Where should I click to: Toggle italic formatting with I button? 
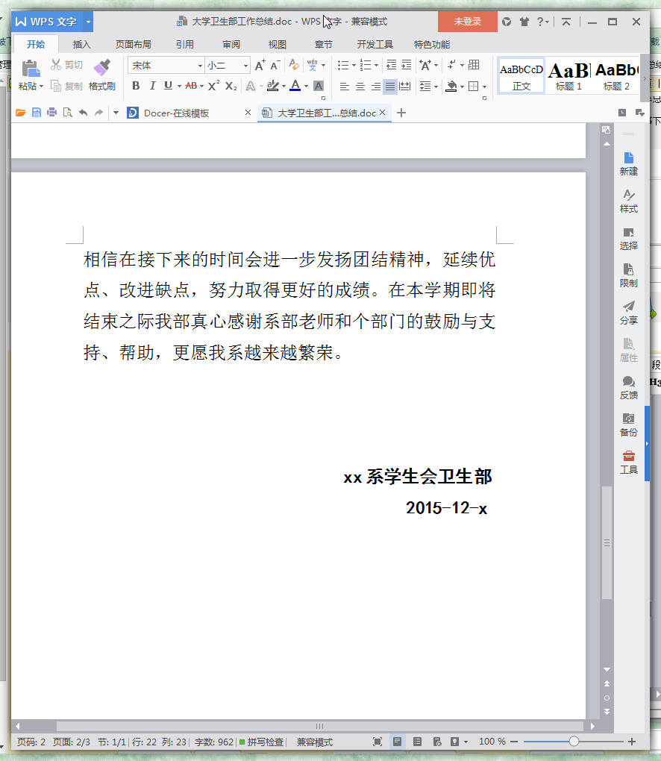(x=152, y=86)
